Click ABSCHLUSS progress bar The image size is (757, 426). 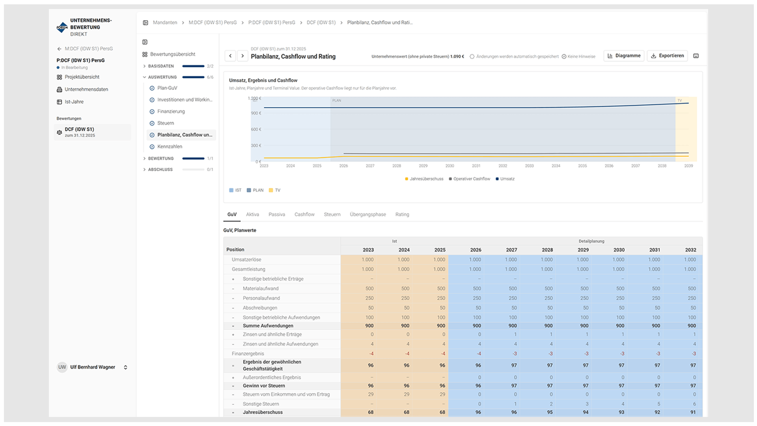click(193, 170)
